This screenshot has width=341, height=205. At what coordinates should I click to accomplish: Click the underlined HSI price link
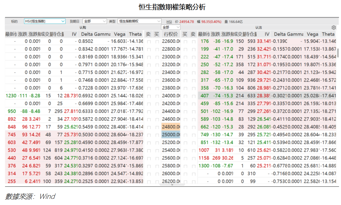(169, 21)
